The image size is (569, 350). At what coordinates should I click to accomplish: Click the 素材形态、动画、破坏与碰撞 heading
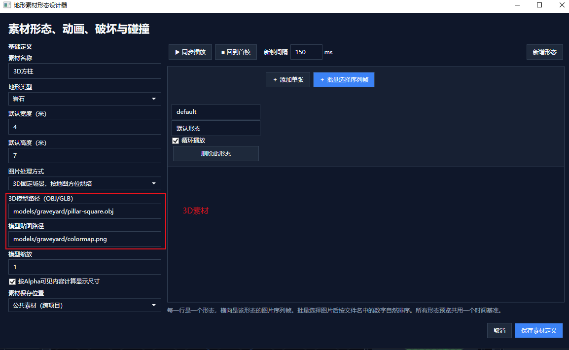[79, 29]
